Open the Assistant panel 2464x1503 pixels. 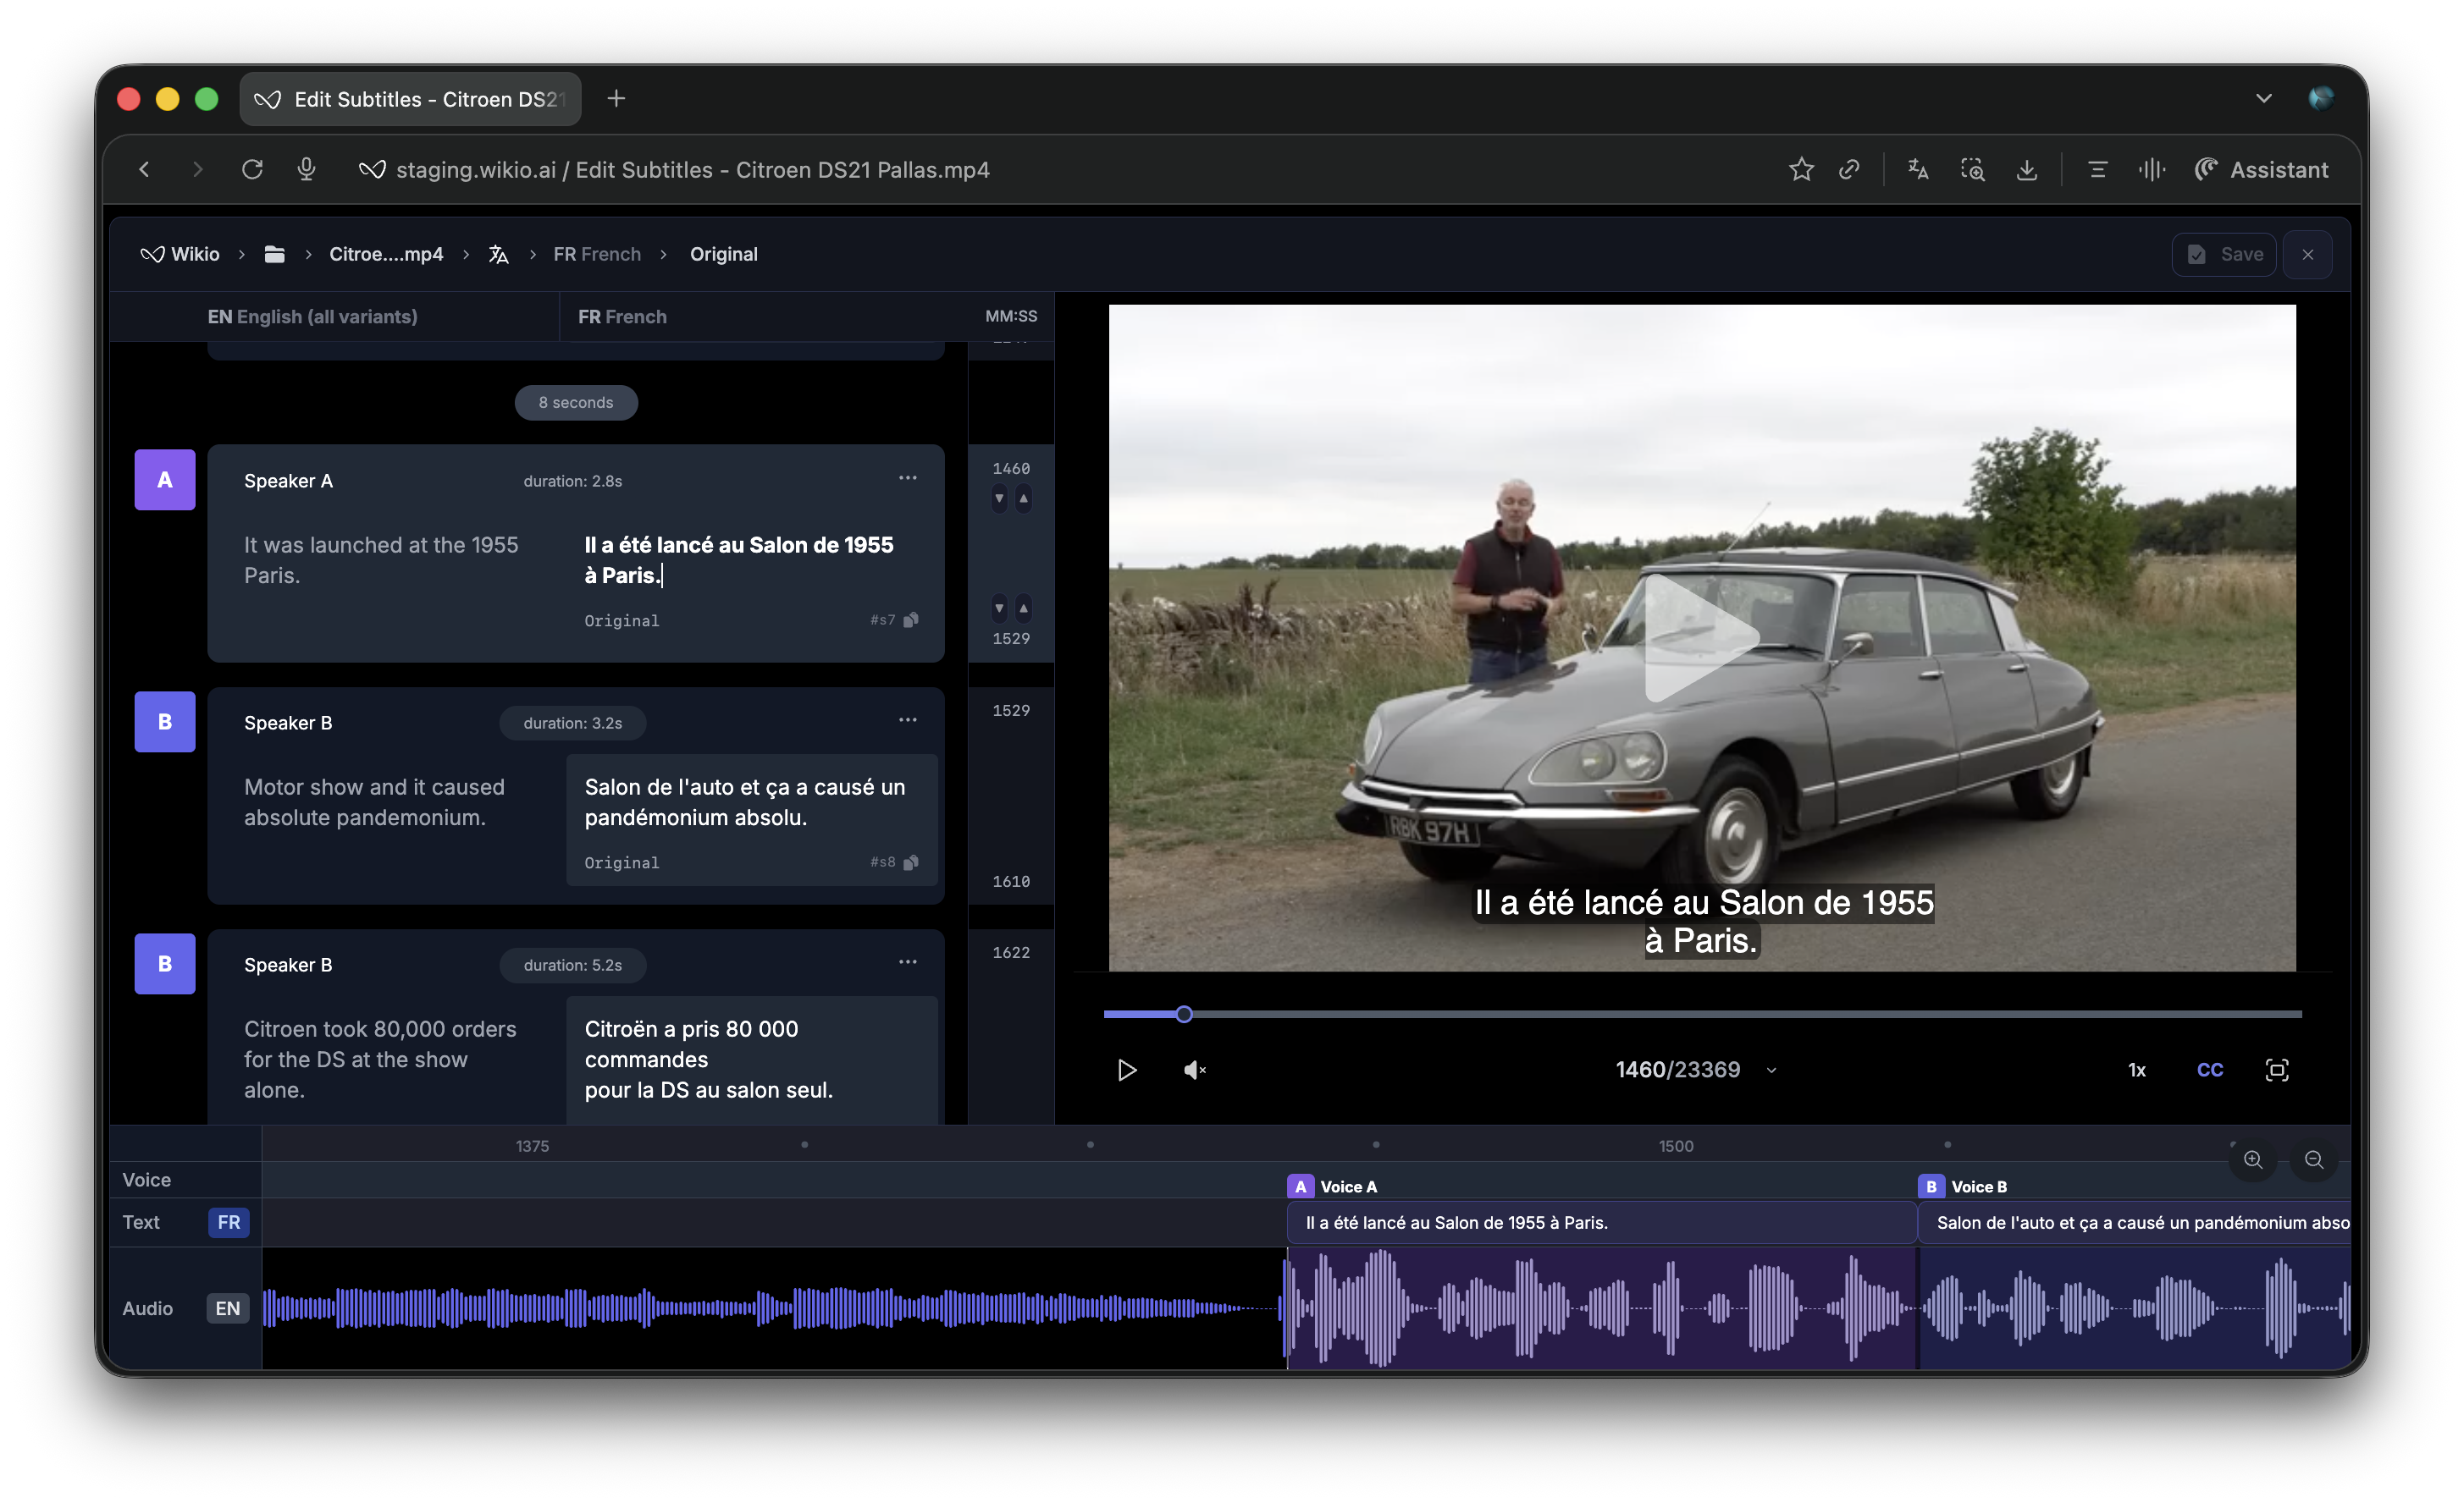point(2261,170)
